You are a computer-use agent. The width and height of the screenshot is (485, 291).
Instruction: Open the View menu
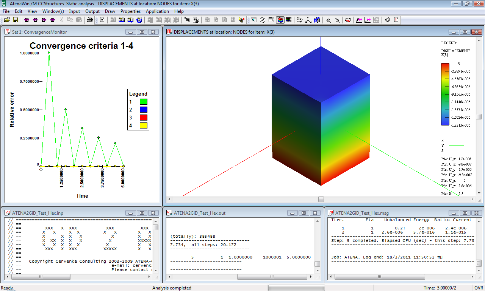point(32,11)
